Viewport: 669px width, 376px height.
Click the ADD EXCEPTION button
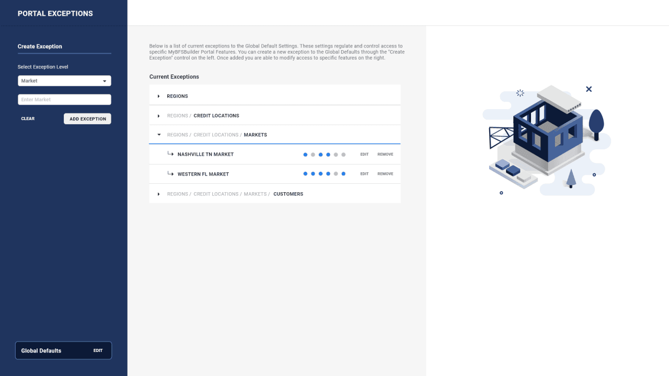[x=88, y=119]
